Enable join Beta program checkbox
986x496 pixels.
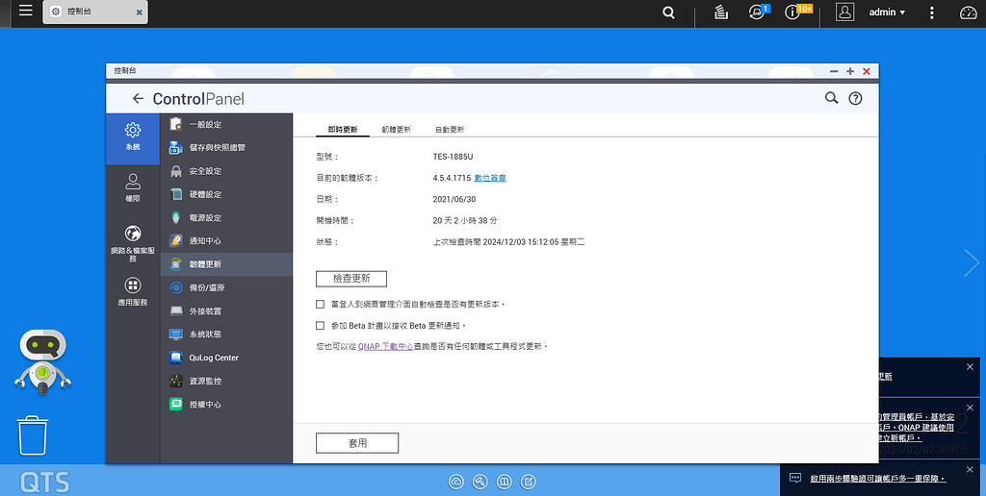(x=320, y=326)
